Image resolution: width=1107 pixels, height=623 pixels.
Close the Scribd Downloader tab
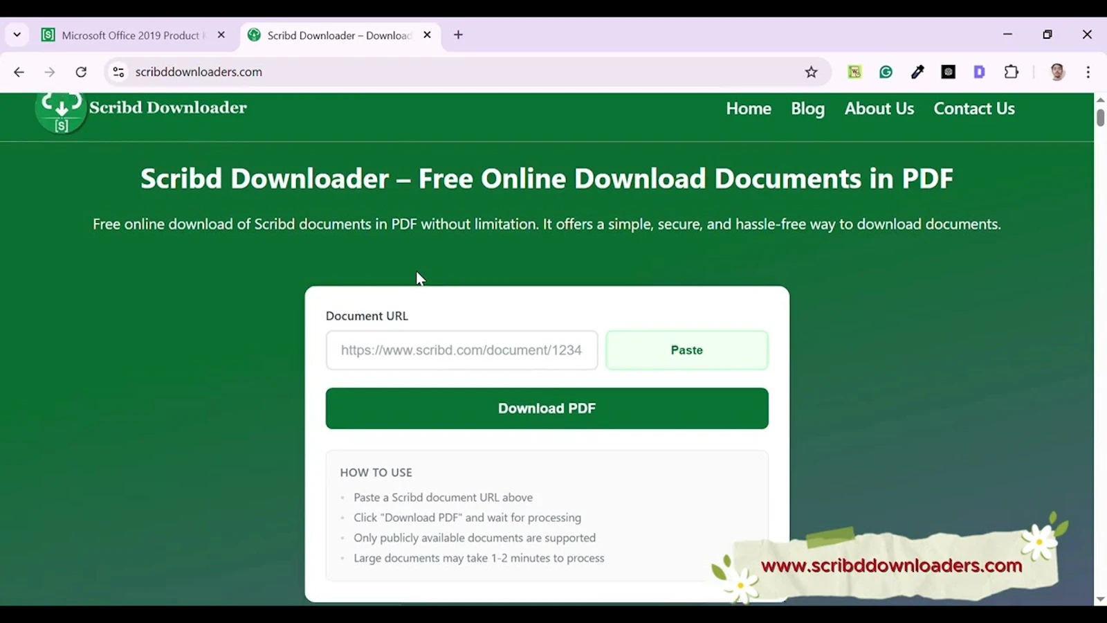click(428, 35)
